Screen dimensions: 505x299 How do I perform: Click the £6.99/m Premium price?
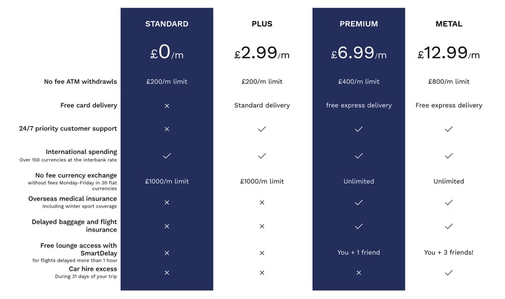359,53
